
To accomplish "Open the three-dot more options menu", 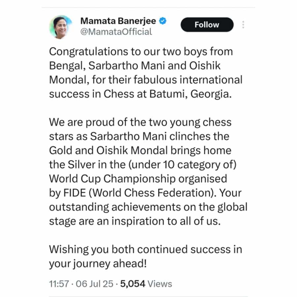I will pos(243,25).
